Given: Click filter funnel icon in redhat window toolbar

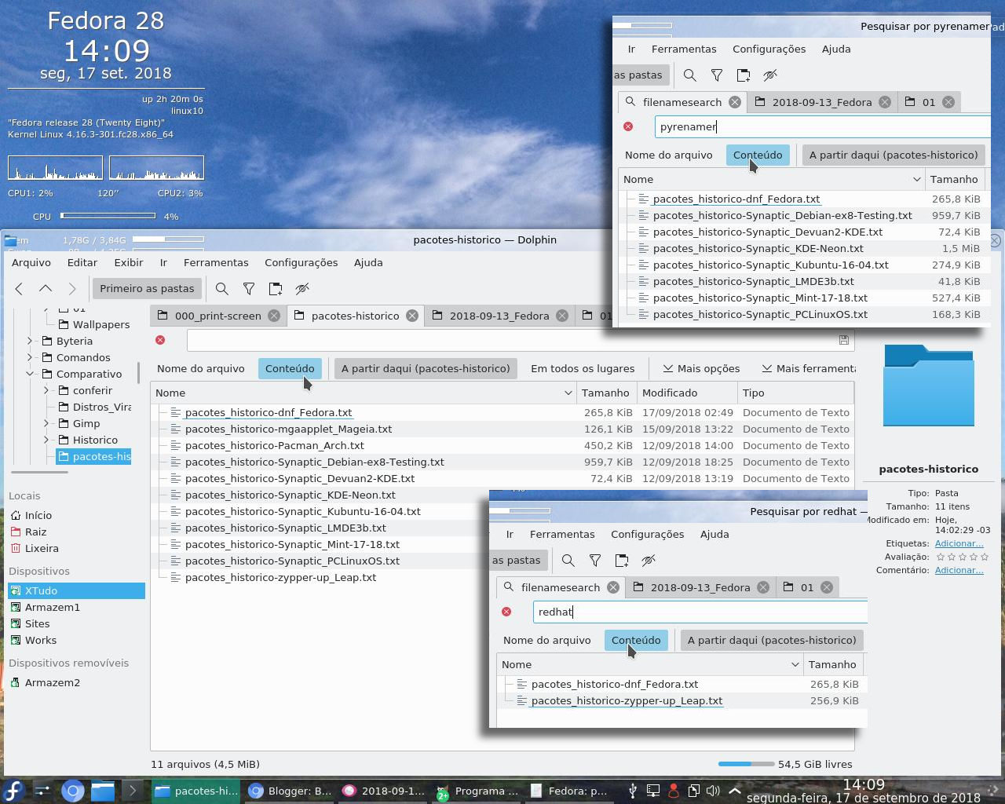Looking at the screenshot, I should [x=595, y=561].
